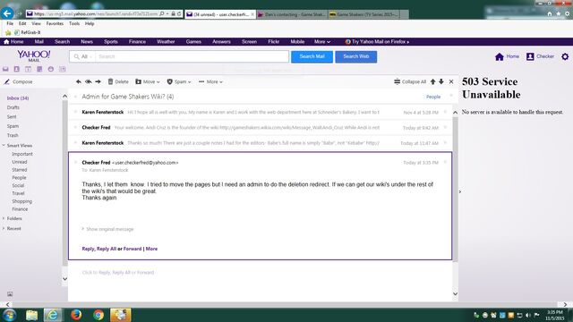The image size is (573, 322).
Task: Collapse the right side panel arrow
Action: click(x=460, y=191)
